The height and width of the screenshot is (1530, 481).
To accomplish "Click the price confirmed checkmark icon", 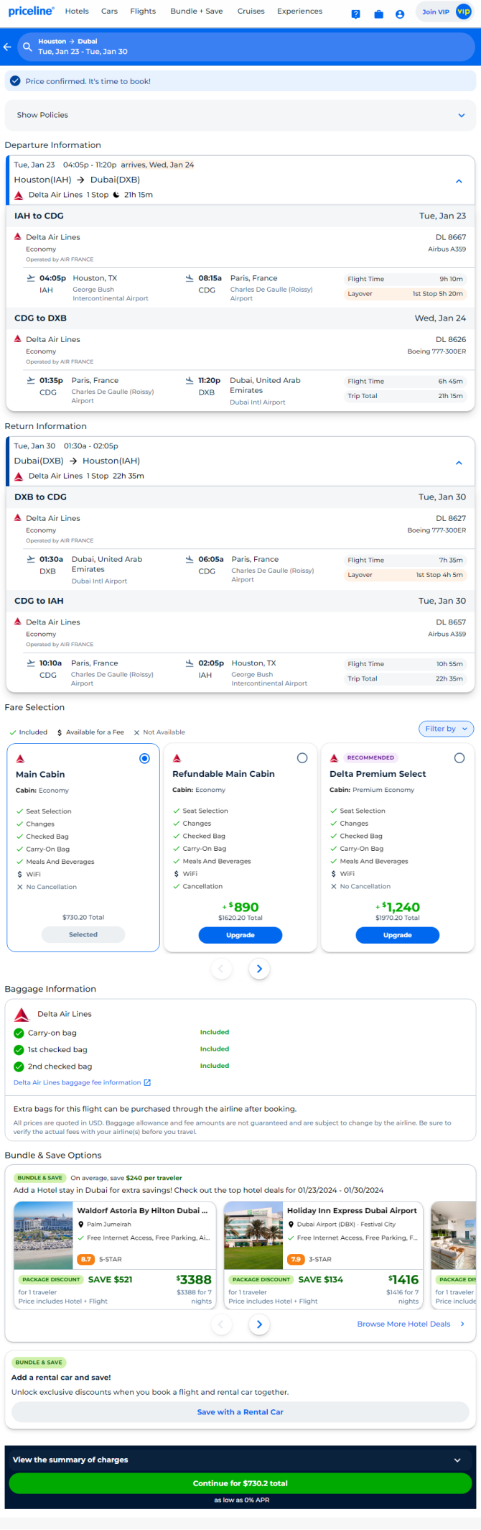I will coord(15,81).
